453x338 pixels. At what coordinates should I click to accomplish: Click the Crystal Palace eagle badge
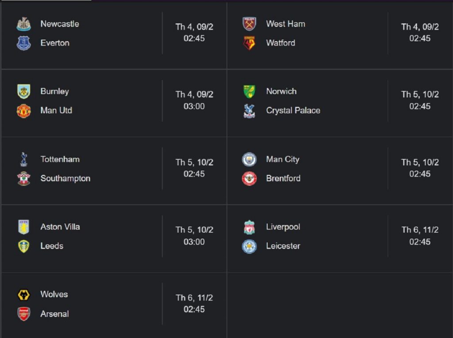tap(250, 111)
